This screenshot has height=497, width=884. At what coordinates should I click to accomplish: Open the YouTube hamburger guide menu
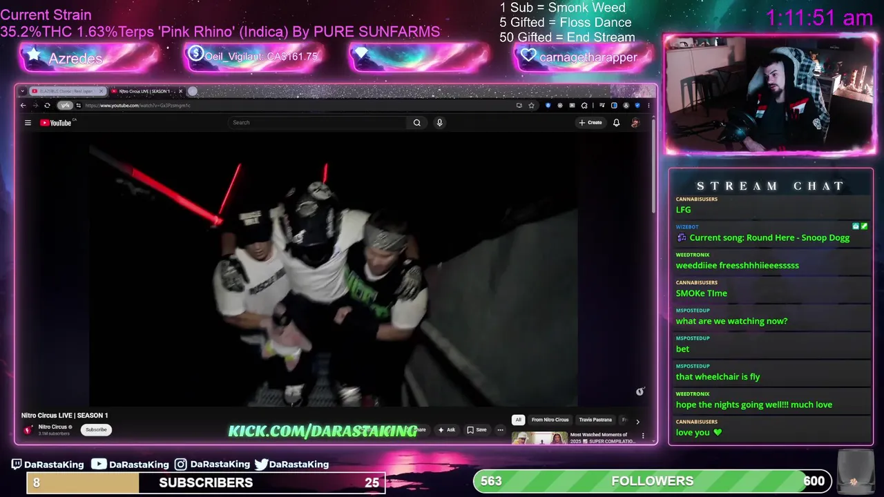[x=28, y=123]
